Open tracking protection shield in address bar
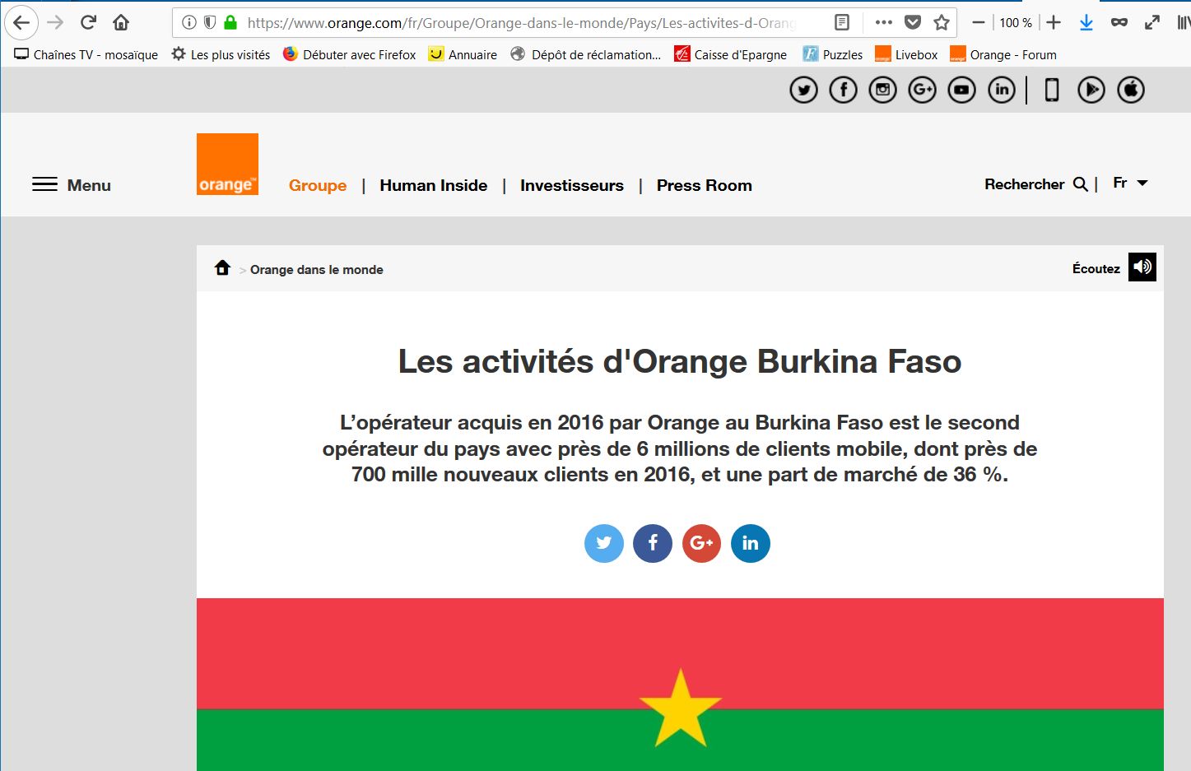The image size is (1191, 771). click(210, 23)
